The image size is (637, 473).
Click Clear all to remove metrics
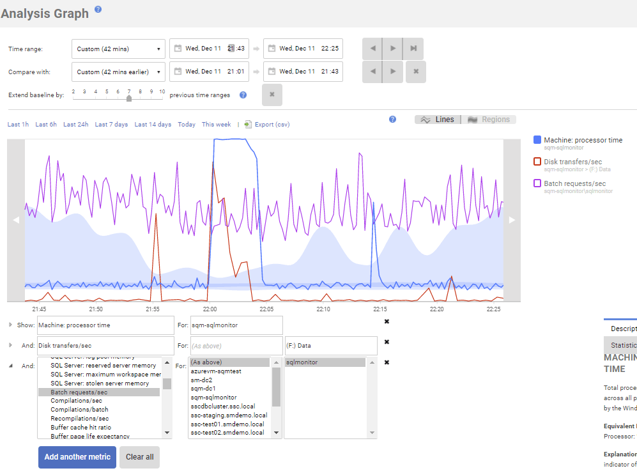click(x=139, y=457)
